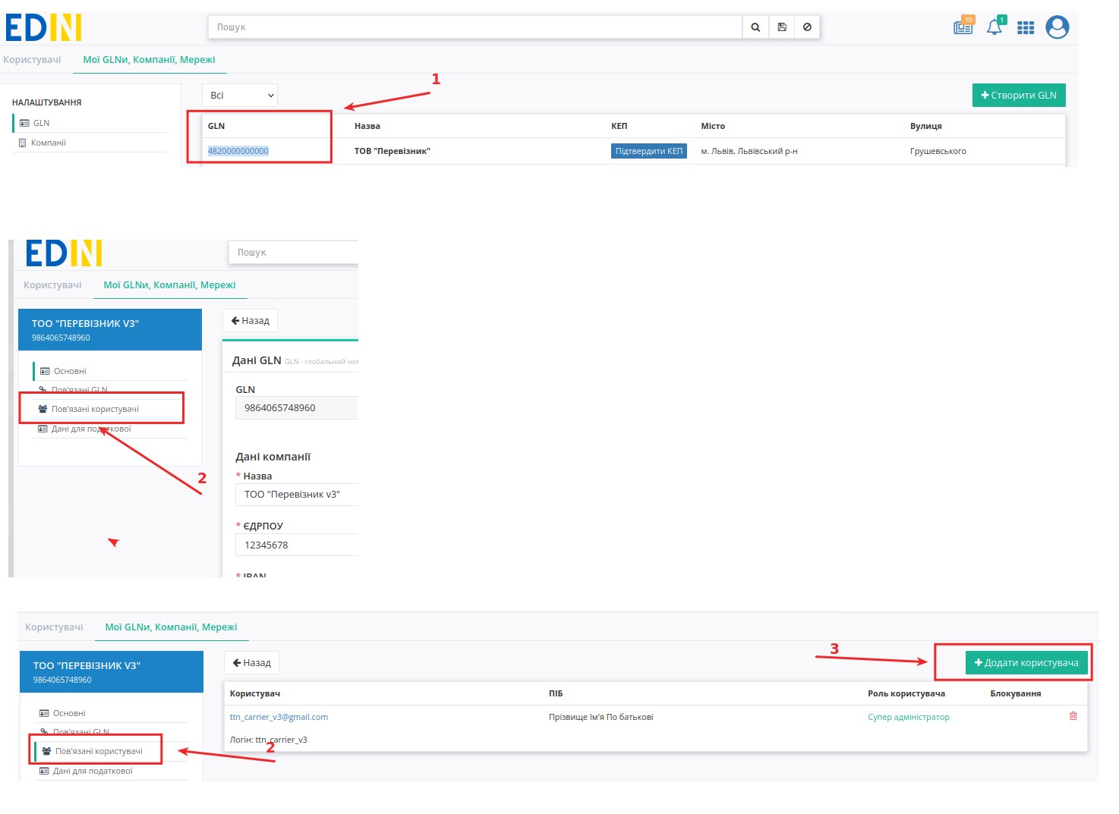Switch to the top 'Користувачі' tab
Viewport: 1119px width, 814px height.
coord(32,60)
